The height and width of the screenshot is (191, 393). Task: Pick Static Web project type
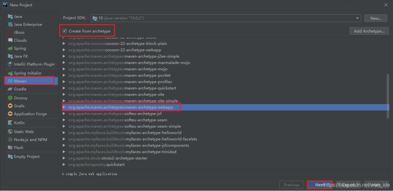point(31,132)
